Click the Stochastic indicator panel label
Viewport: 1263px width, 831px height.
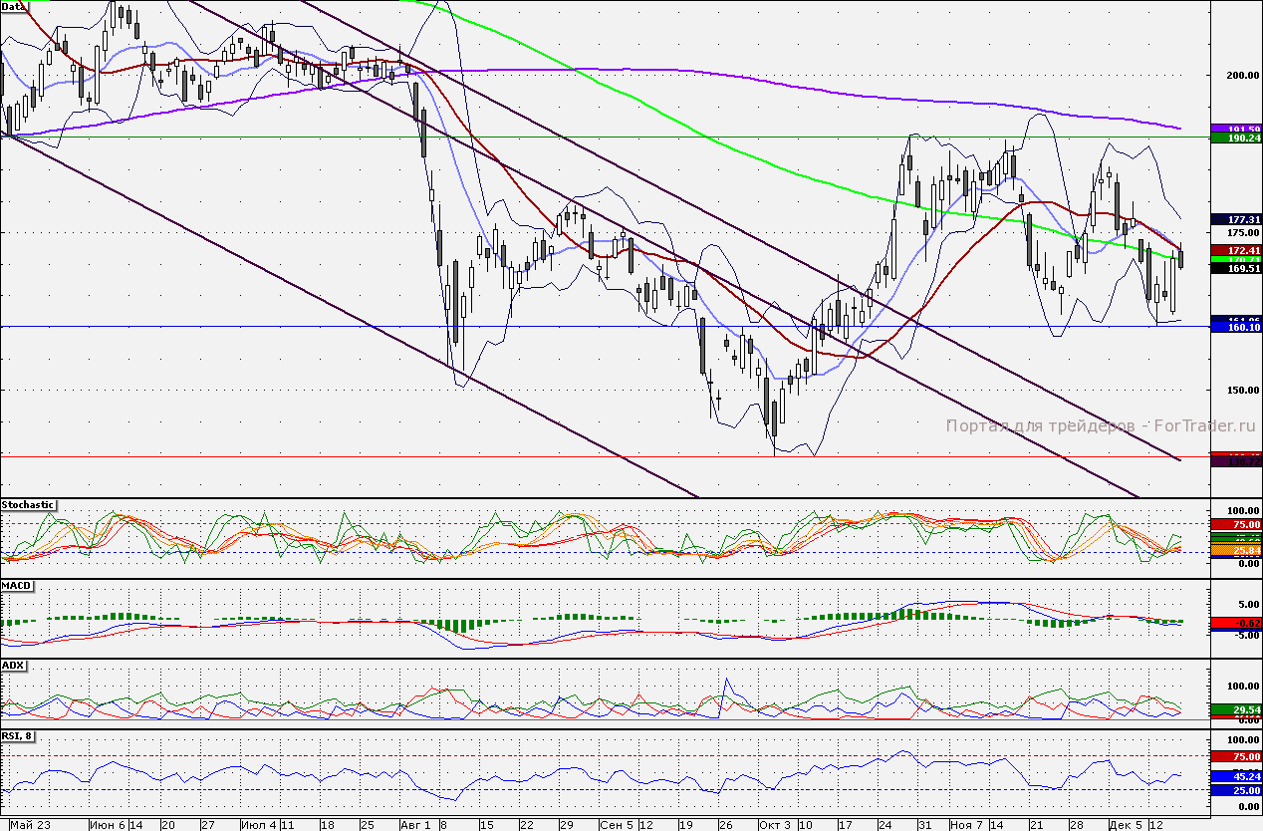click(x=28, y=505)
